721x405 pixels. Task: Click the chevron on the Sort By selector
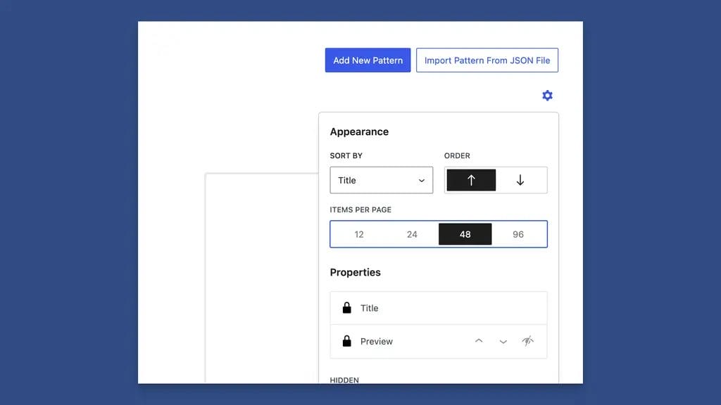pos(423,180)
